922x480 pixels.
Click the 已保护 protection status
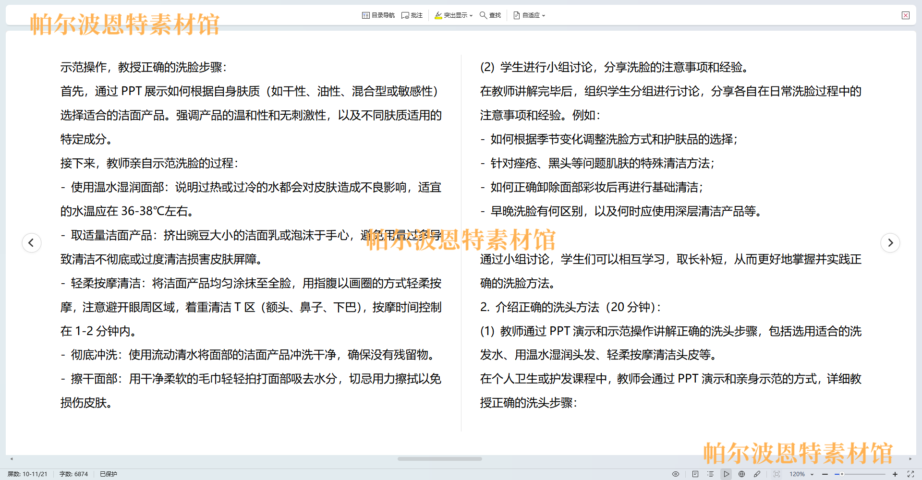point(109,474)
